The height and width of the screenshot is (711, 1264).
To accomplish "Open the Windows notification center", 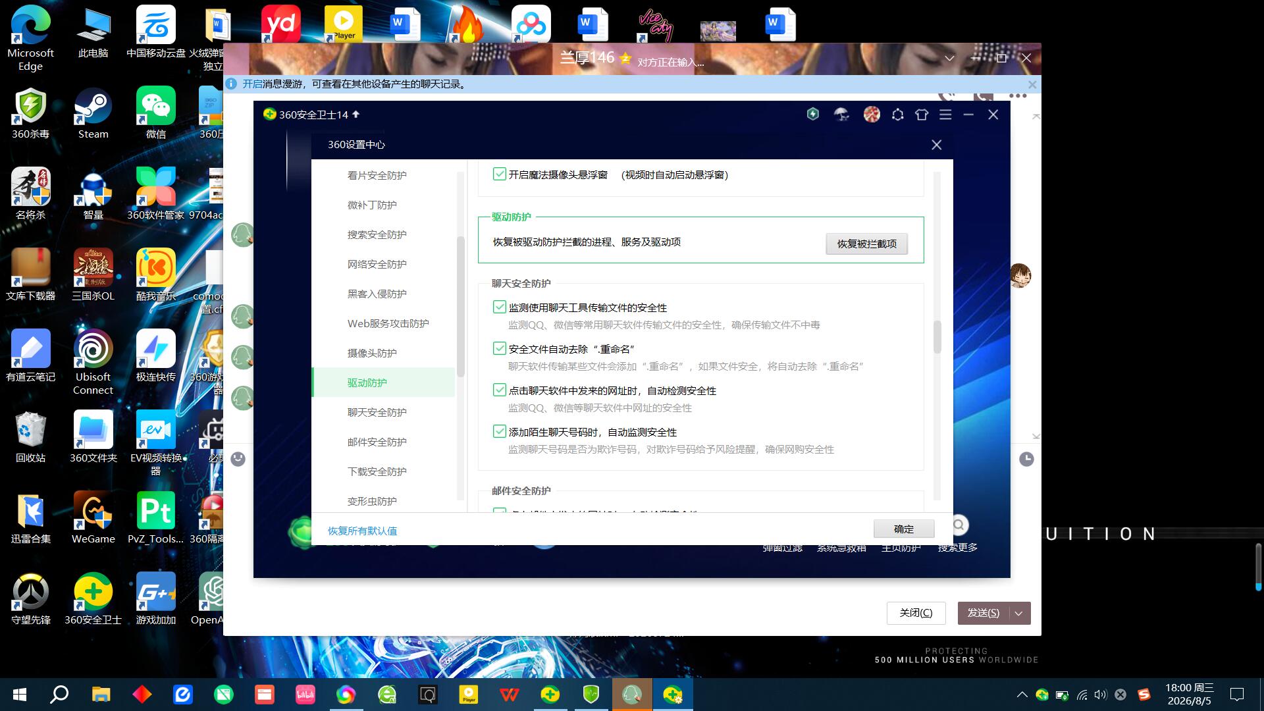I will [1237, 695].
